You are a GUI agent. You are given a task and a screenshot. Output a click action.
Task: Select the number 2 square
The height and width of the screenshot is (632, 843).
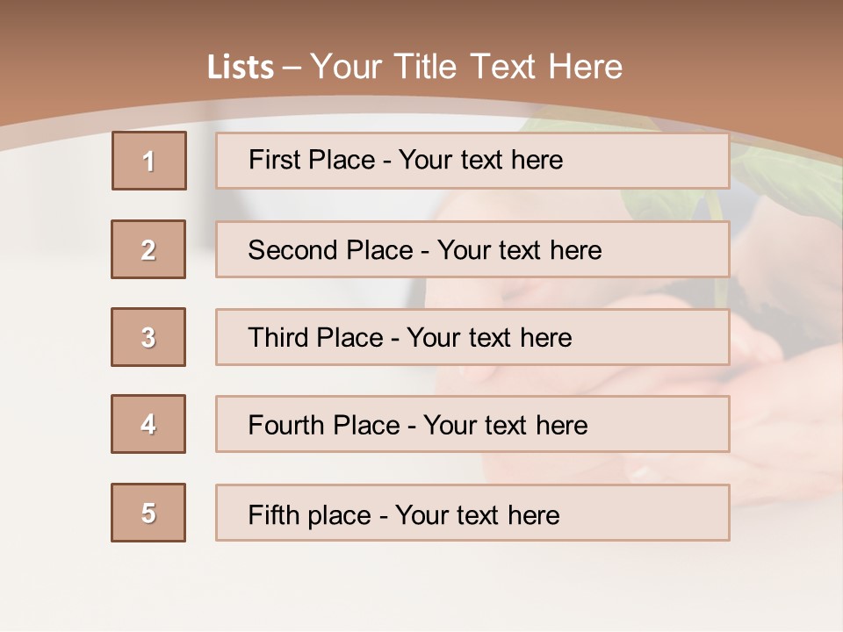148,249
